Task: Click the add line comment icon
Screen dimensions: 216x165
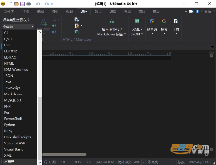Action: [x=44, y=23]
